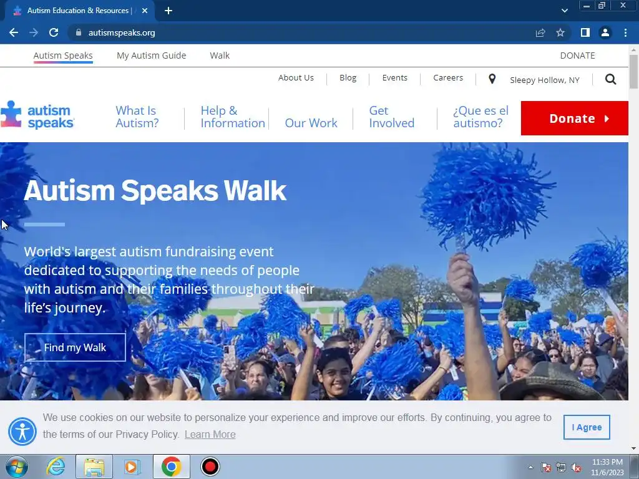
Task: Click the page vertical scrollbar thumb
Action: pyautogui.click(x=634, y=71)
